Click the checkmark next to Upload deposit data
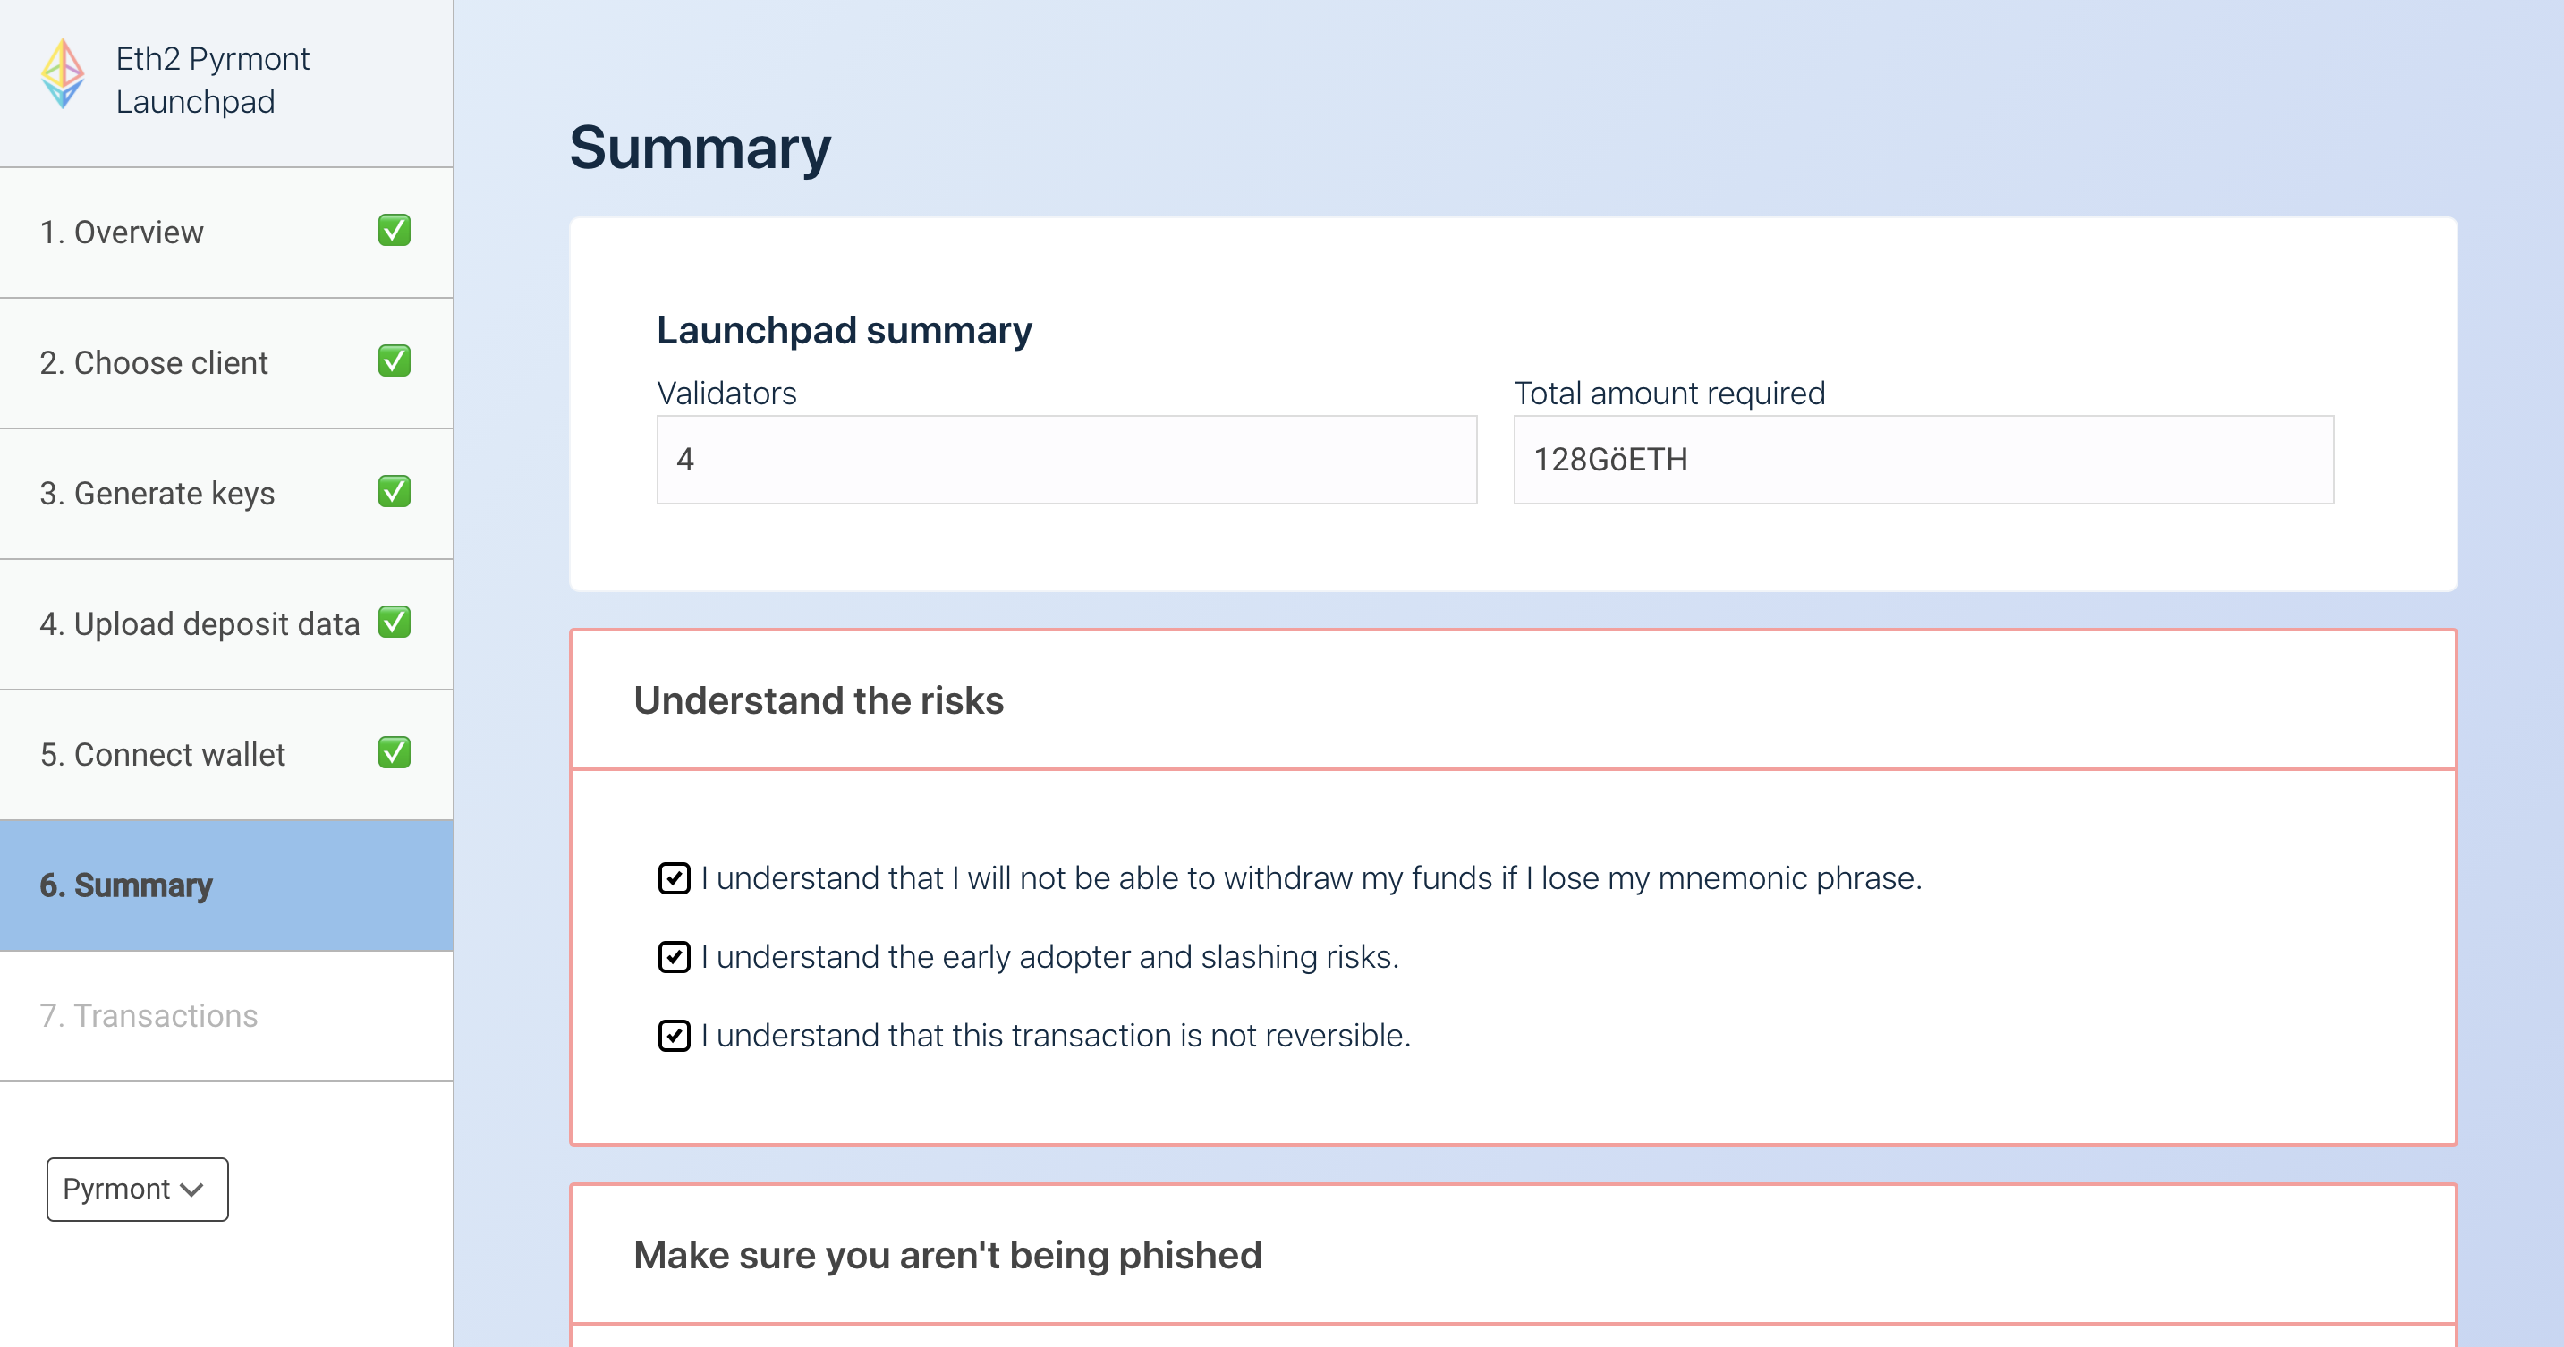 tap(395, 623)
